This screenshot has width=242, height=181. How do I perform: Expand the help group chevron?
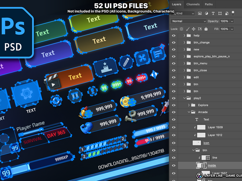(184, 35)
